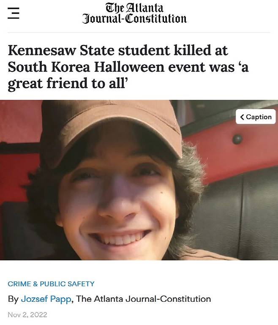
Task: Click the word 'Journal-Constitution' in the masthead
Action: (134, 19)
